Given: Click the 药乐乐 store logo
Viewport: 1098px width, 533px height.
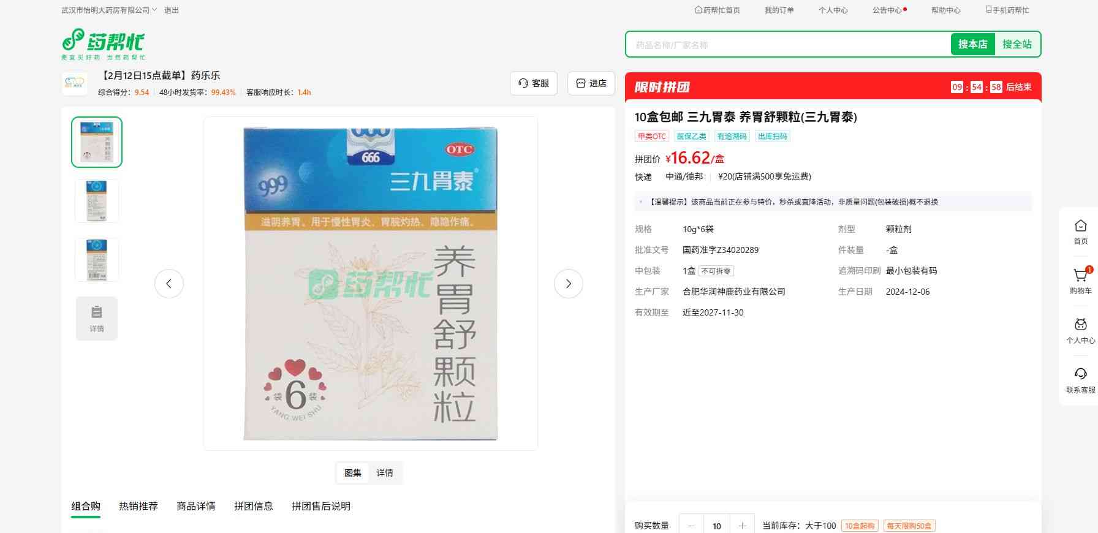Looking at the screenshot, I should [75, 83].
